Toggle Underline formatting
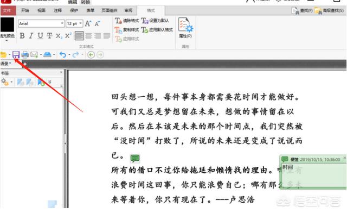 coord(40,36)
